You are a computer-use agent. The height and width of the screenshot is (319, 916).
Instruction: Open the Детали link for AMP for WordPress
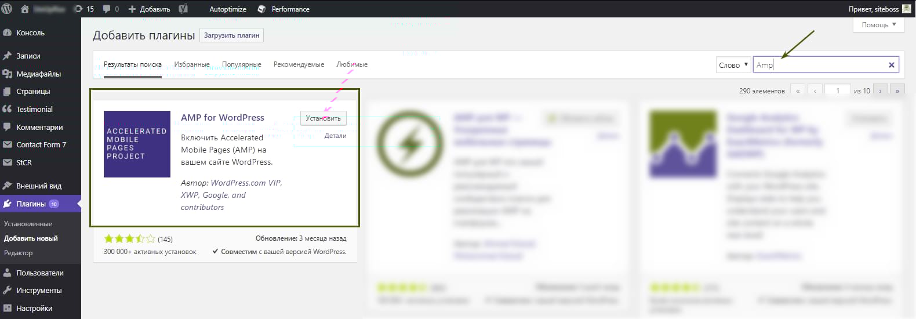tap(335, 136)
